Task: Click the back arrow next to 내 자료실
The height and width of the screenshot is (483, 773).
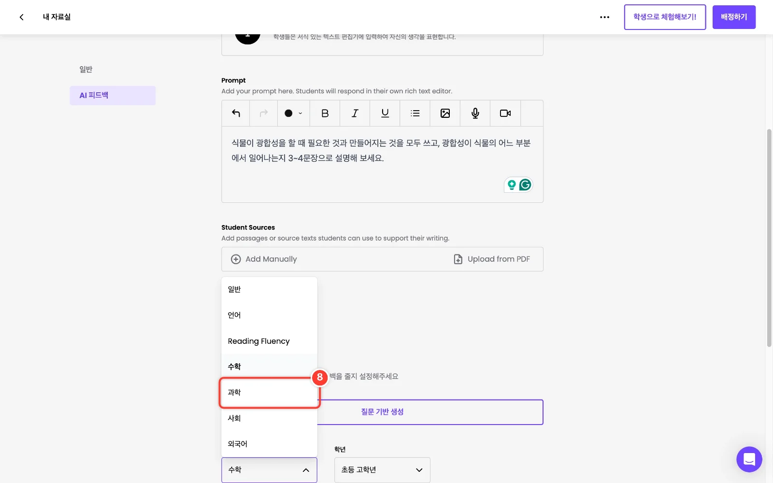Action: pos(21,17)
